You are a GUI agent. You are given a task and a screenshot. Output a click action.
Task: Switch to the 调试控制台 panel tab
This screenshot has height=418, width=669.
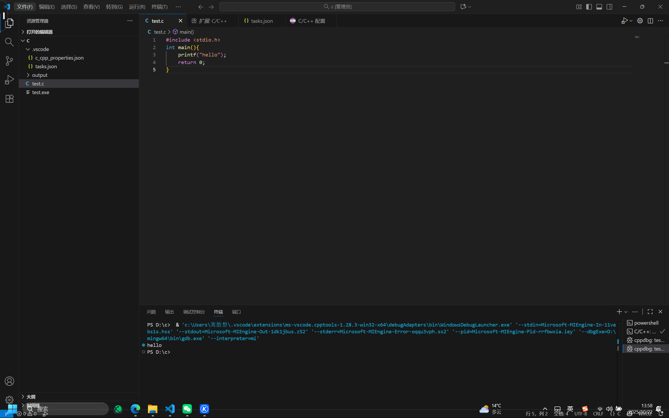click(x=194, y=312)
